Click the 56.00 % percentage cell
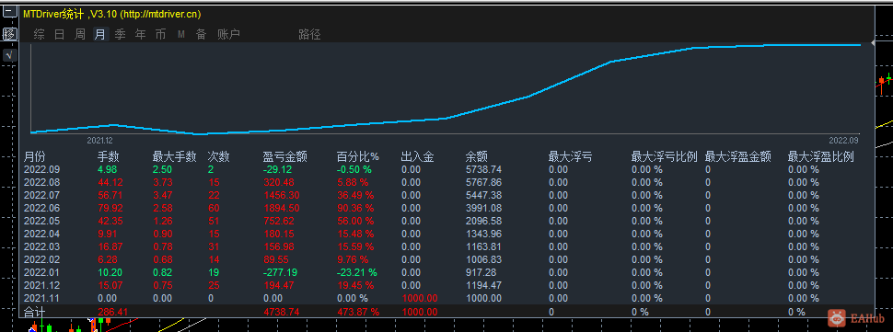The image size is (893, 332). click(354, 221)
